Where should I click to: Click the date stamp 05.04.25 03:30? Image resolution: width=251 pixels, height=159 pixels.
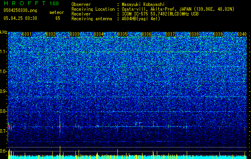(20, 18)
